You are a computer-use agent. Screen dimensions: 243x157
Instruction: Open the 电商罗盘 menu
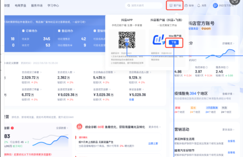[21, 6]
